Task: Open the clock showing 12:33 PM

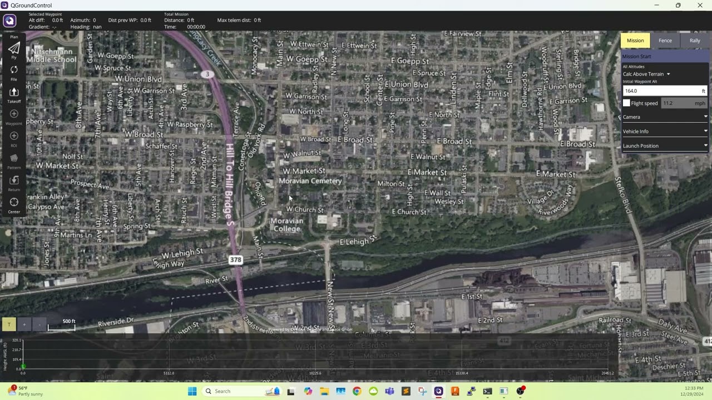Action: [x=691, y=391]
